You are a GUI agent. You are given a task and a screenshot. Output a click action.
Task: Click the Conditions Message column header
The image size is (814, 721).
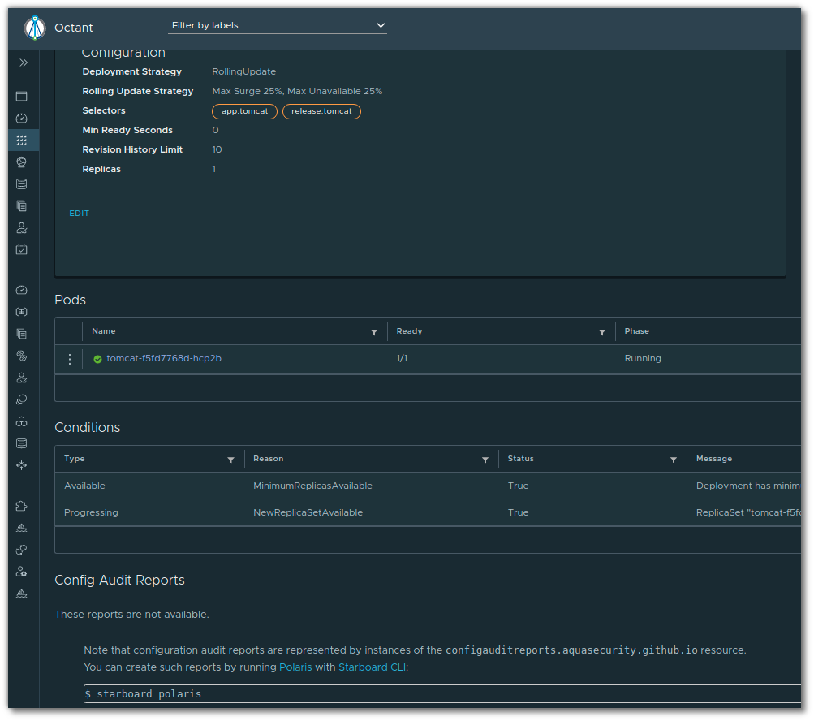tap(714, 459)
